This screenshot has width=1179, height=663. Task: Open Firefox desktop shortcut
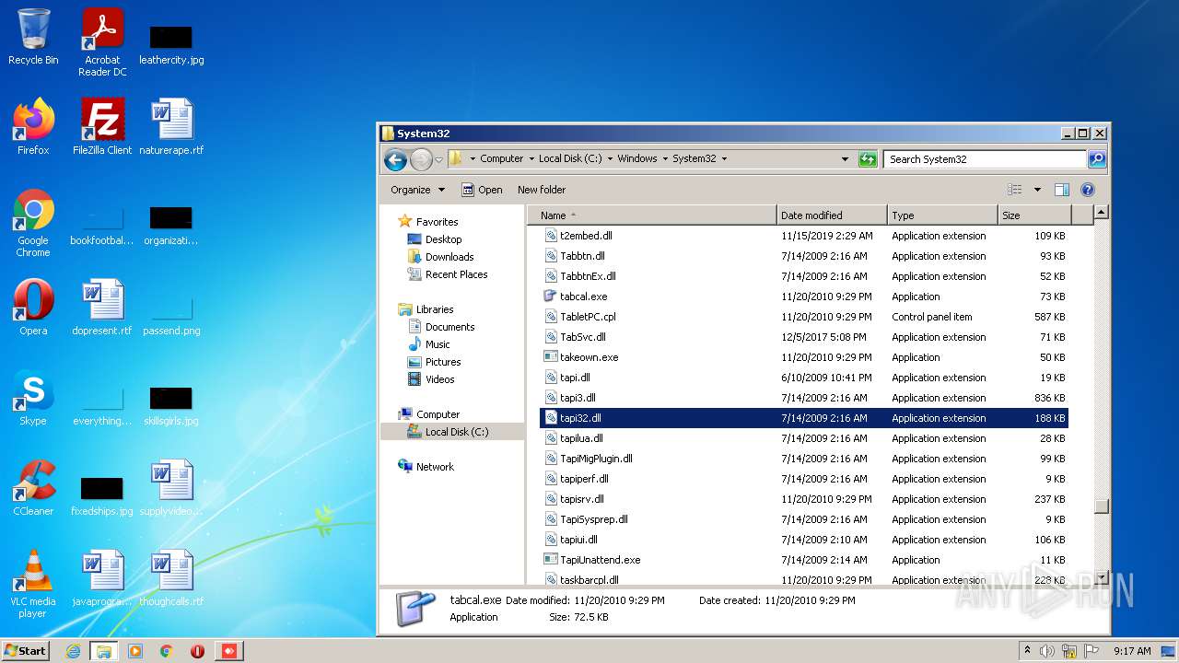pos(33,126)
